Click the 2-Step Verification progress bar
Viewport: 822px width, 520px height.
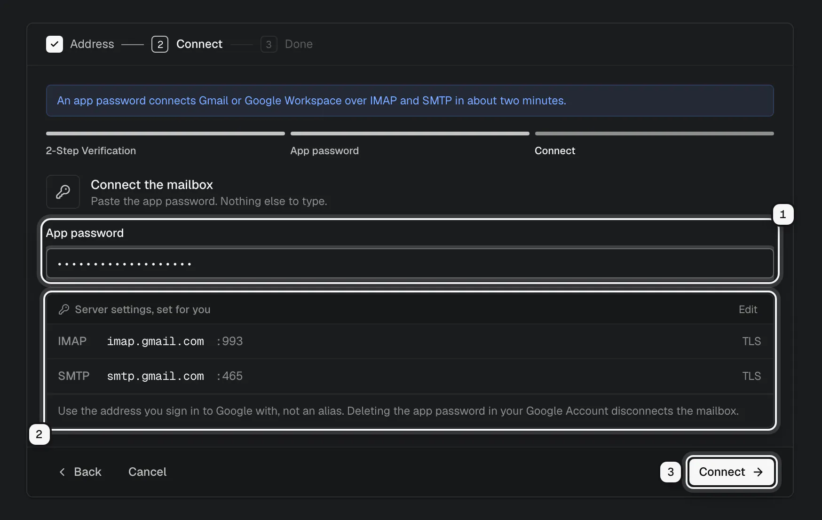pos(166,134)
